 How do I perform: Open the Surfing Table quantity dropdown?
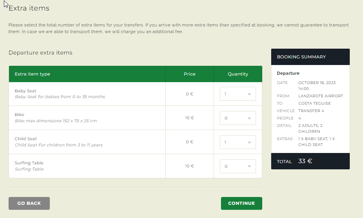tap(238, 166)
